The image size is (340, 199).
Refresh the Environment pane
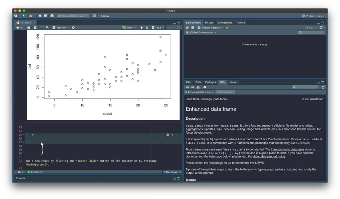tap(321, 28)
